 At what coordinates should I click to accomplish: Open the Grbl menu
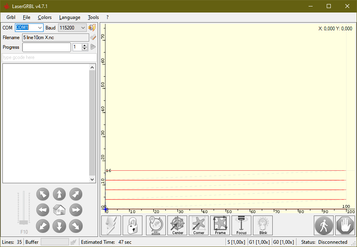point(11,17)
